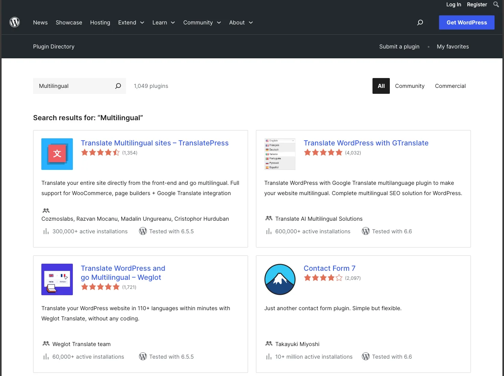Screen dimensions: 504x376
Task: Click bar chart icon beside 600,000+ installations
Action: click(269, 231)
